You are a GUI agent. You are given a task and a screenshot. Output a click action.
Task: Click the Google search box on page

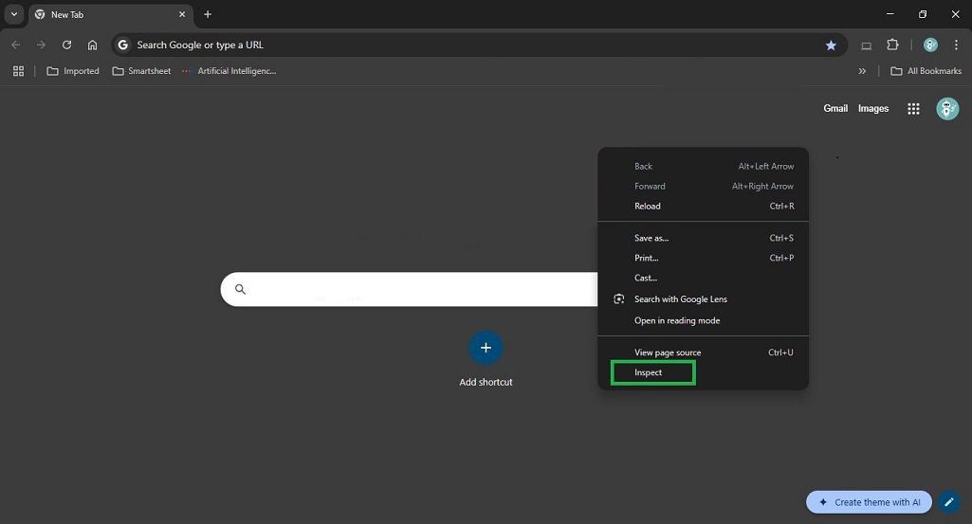pos(409,289)
